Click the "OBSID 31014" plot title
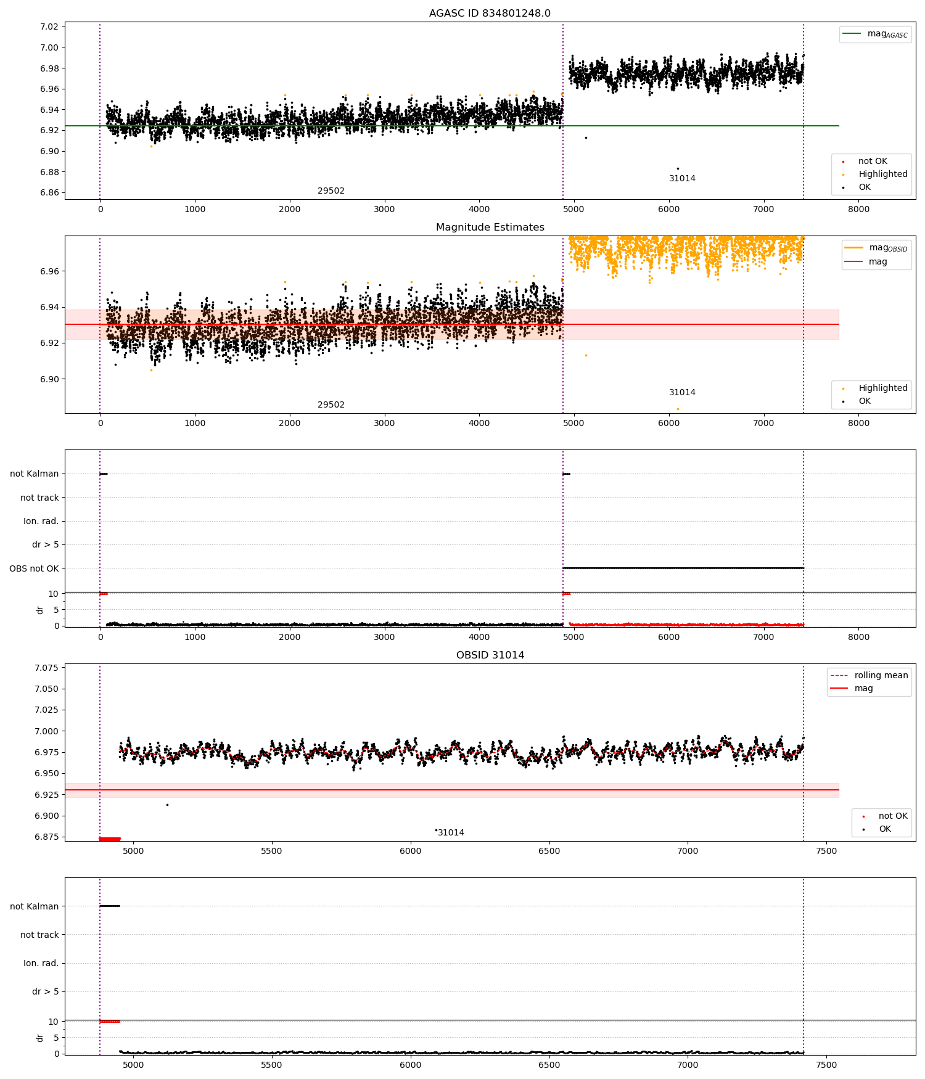 pyautogui.click(x=490, y=655)
